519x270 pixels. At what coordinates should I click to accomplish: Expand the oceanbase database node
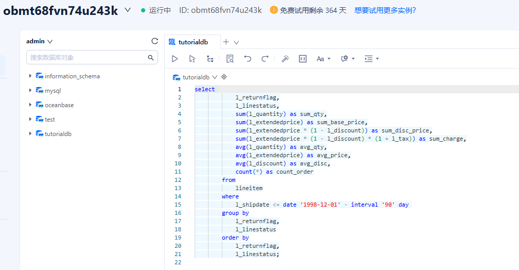click(x=30, y=105)
